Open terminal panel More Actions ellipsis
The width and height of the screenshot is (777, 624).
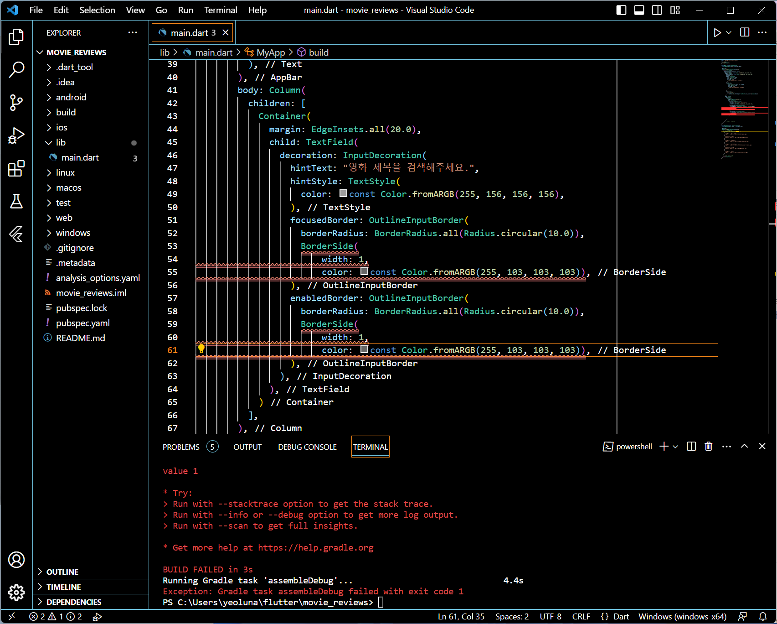pyautogui.click(x=726, y=446)
